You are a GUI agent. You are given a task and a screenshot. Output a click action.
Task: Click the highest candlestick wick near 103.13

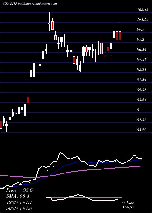tap(49, 22)
